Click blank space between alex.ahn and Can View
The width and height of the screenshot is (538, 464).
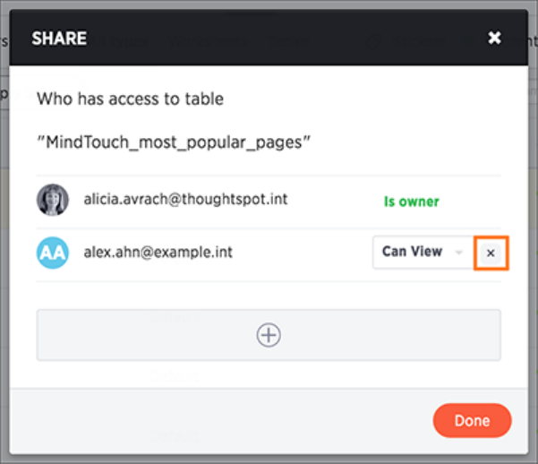tap(304, 253)
